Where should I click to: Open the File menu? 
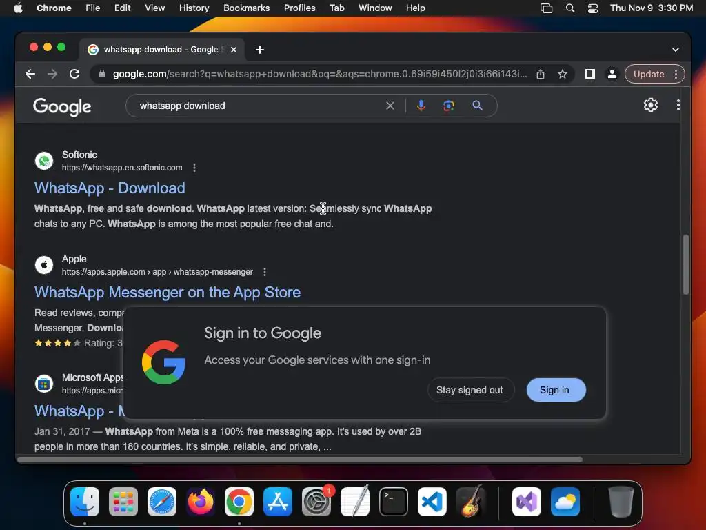pos(93,8)
